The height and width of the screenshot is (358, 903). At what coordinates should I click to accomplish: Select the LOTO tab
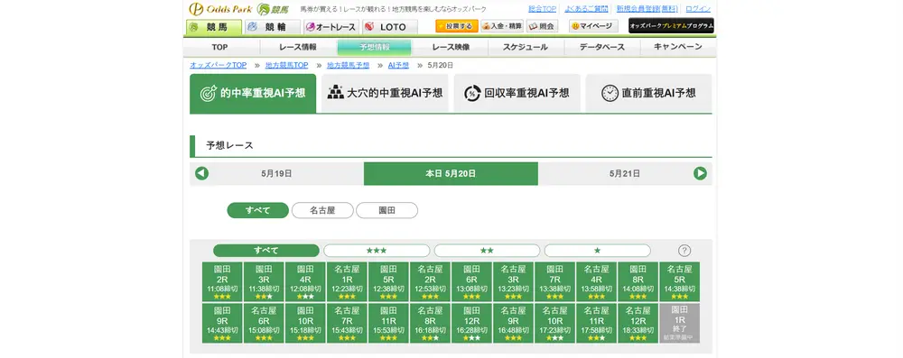390,27
